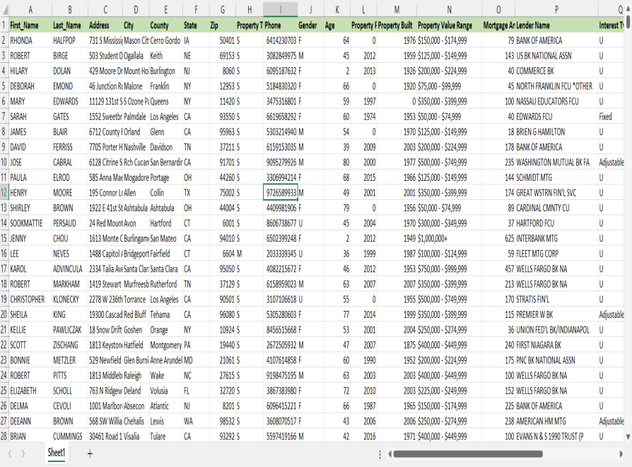Click the Gender header cell
632x467 pixels.
coord(310,25)
